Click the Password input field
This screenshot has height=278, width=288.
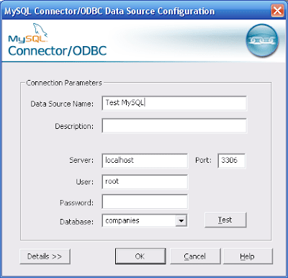tap(145, 202)
